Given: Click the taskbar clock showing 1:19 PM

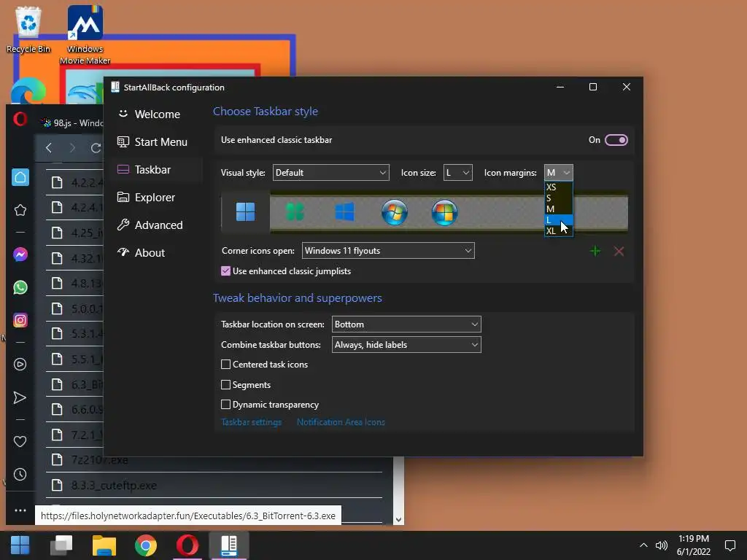Looking at the screenshot, I should click(694, 545).
